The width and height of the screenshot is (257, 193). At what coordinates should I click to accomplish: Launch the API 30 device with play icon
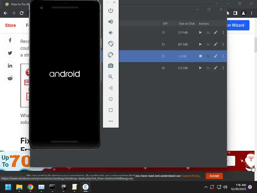(x=200, y=68)
